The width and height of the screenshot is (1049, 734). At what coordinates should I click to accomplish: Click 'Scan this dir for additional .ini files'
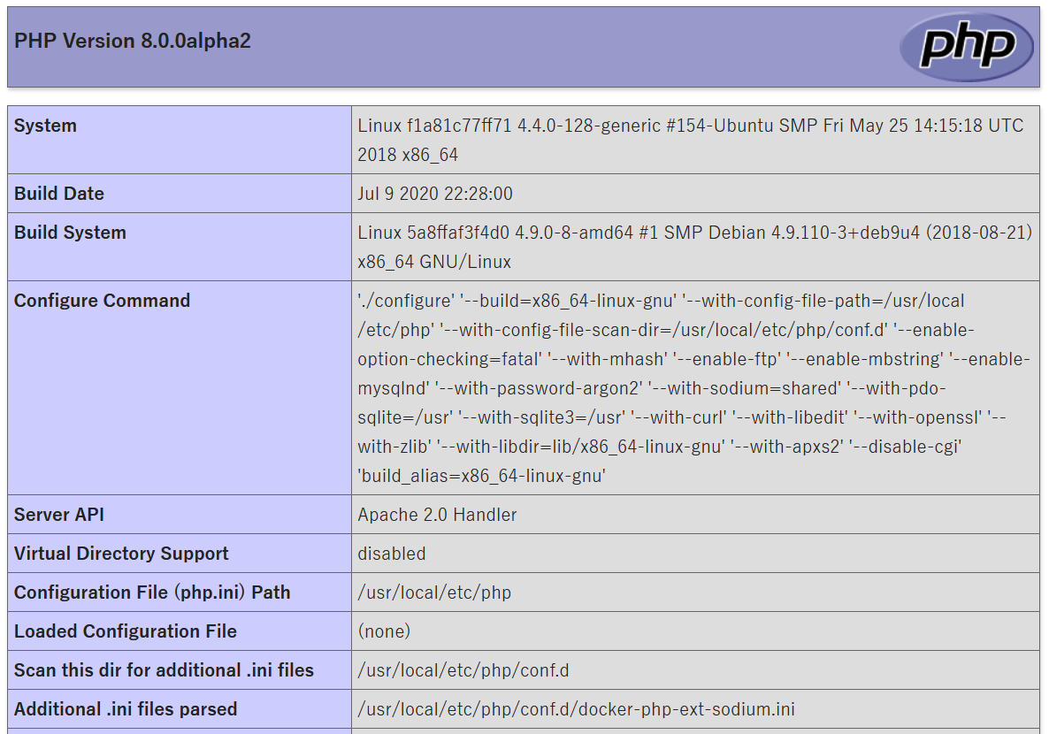click(164, 670)
